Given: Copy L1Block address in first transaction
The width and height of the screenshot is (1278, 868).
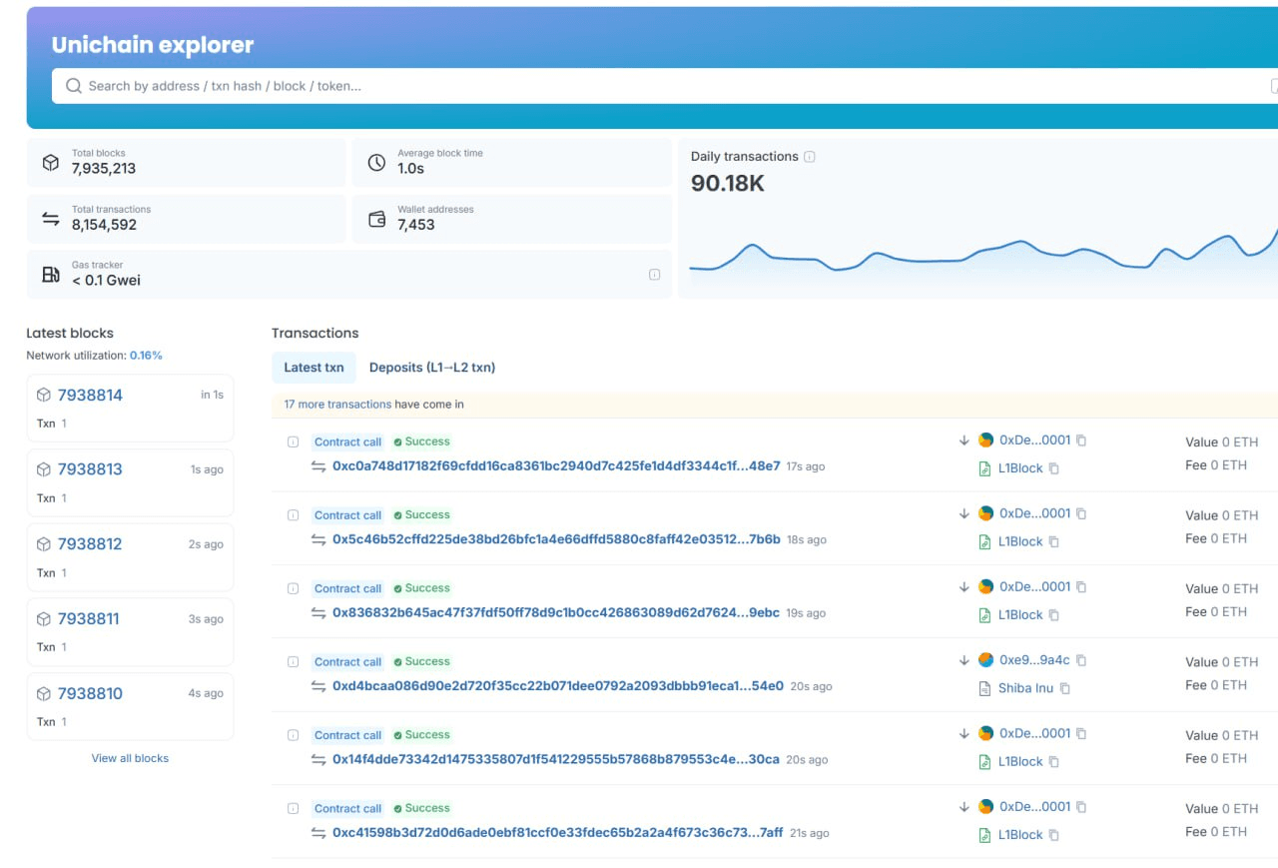Looking at the screenshot, I should (1054, 468).
